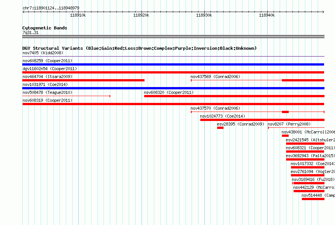Open the esv3692943 (Palta2015) label
The height and width of the screenshot is (225, 335).
(311, 156)
